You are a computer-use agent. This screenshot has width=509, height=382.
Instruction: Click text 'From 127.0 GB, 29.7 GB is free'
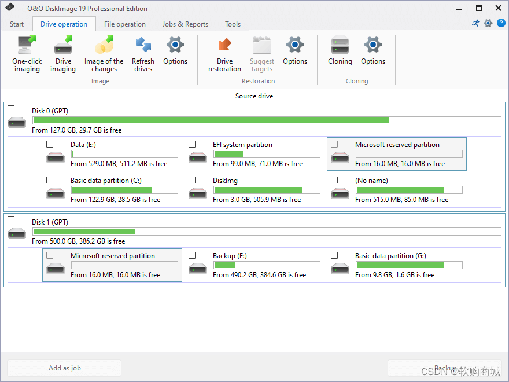(76, 130)
